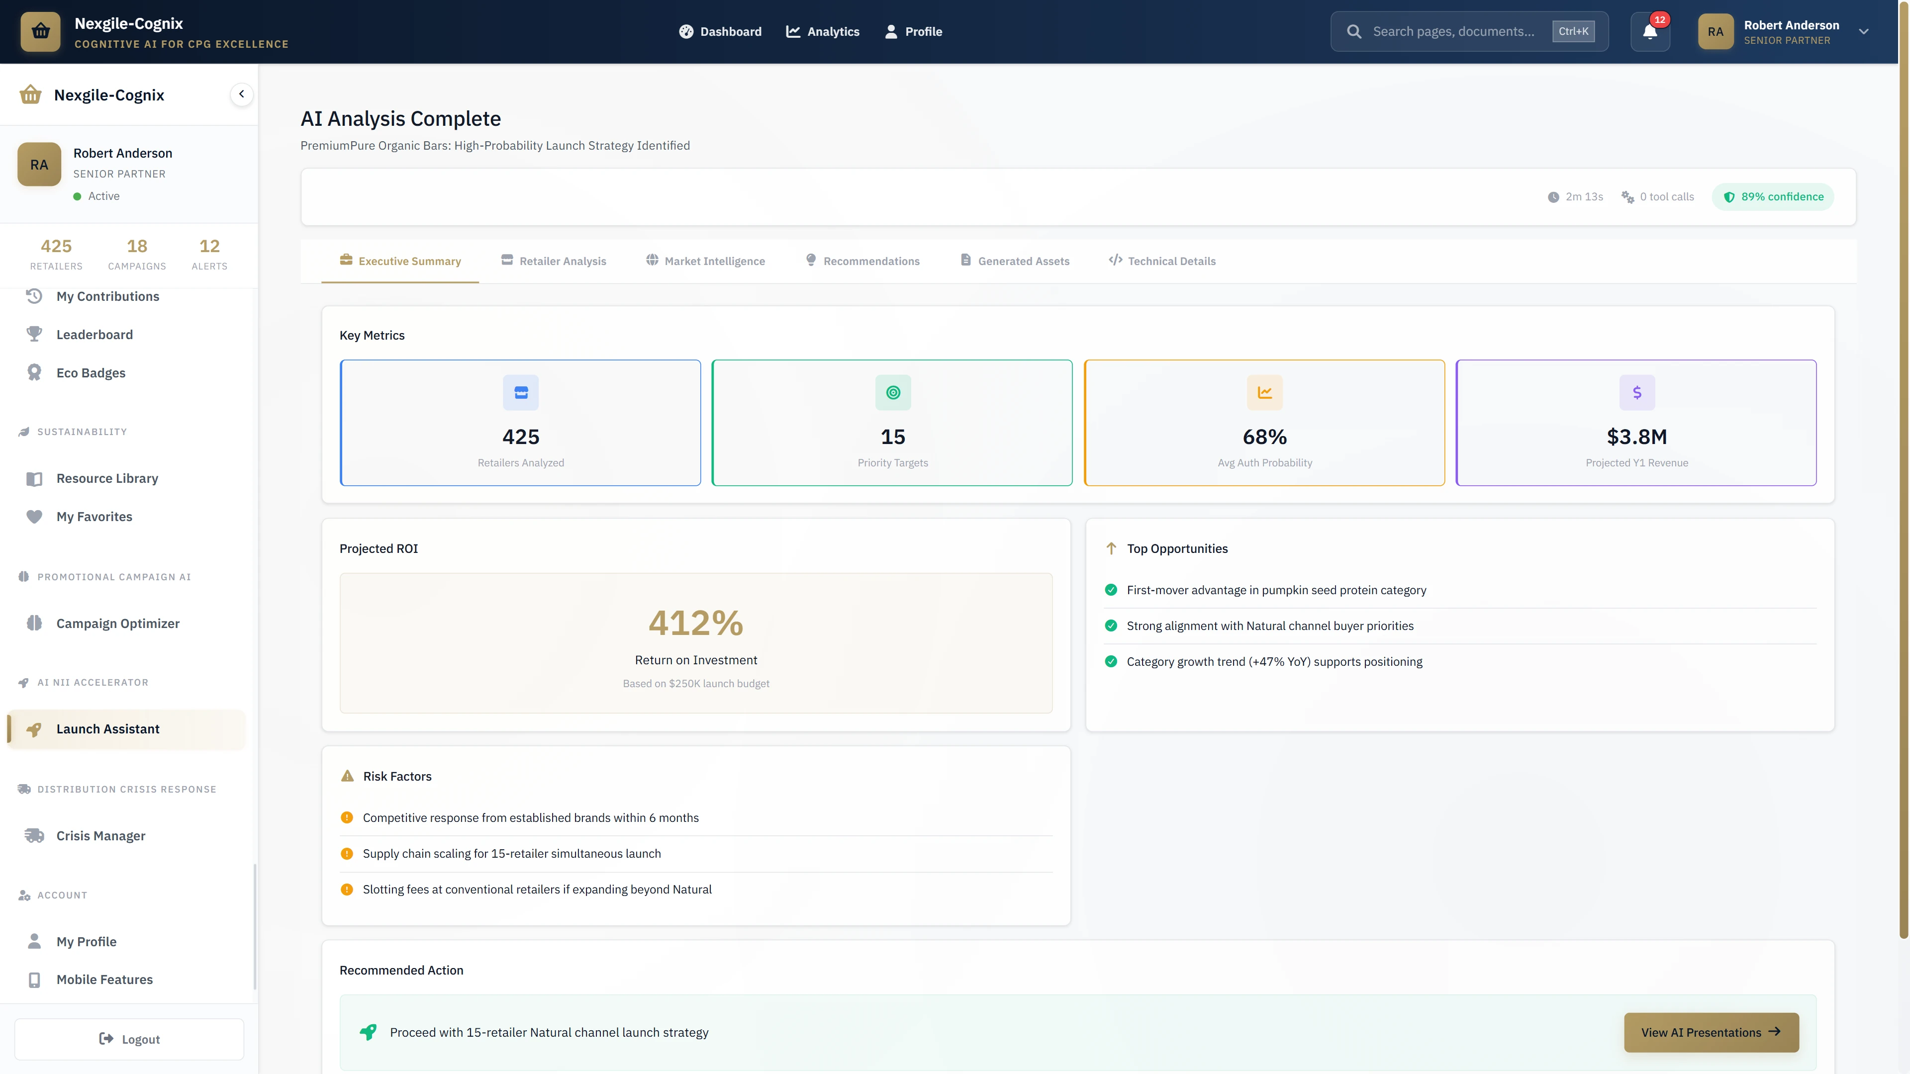The image size is (1910, 1074).
Task: Click the 89% confidence badge
Action: tap(1773, 196)
